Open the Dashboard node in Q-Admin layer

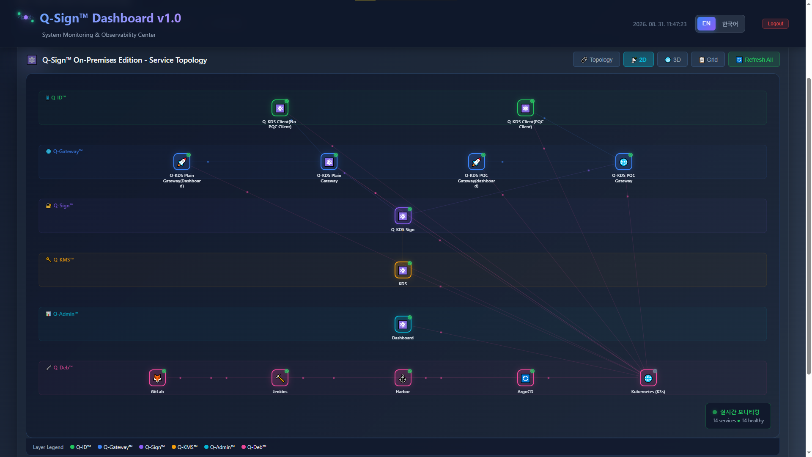coord(403,325)
